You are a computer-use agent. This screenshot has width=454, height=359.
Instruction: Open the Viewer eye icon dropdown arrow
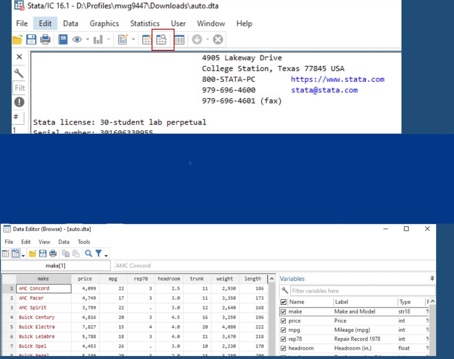click(87, 40)
